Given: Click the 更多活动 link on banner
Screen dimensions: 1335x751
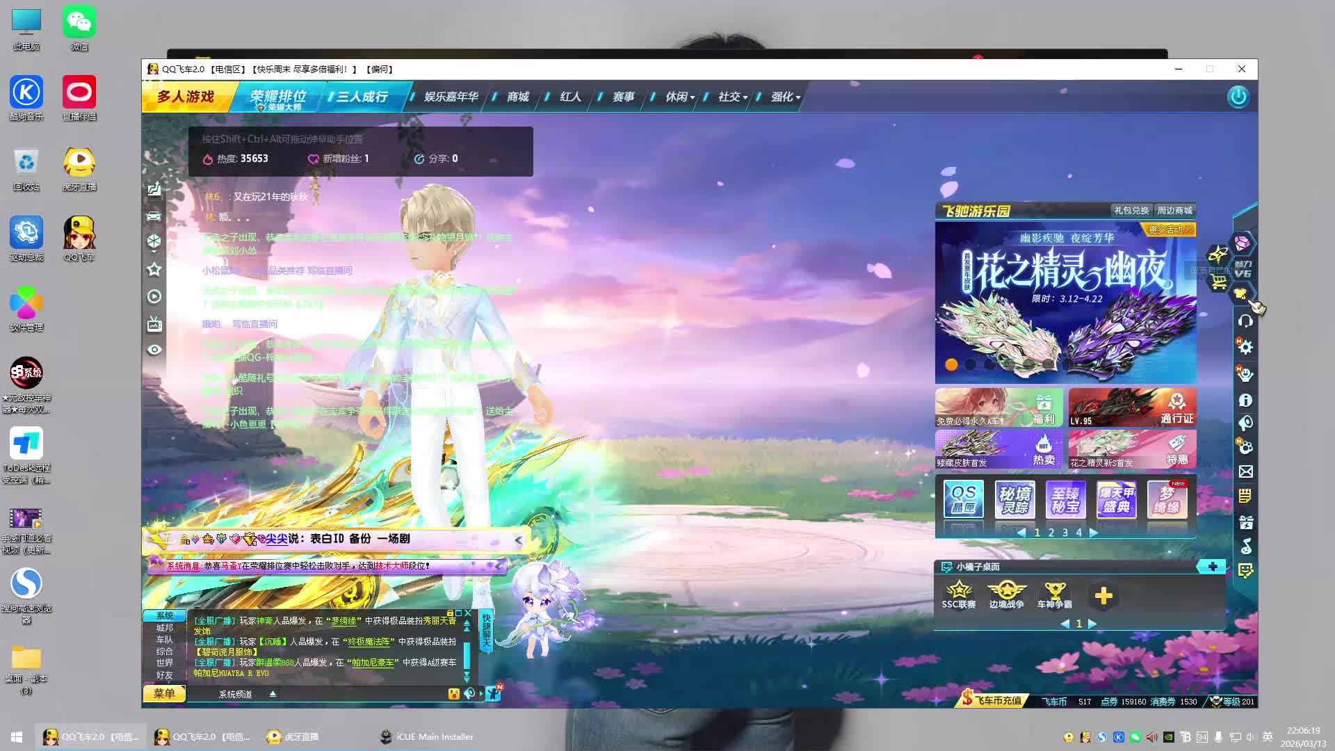Looking at the screenshot, I should click(x=1170, y=229).
